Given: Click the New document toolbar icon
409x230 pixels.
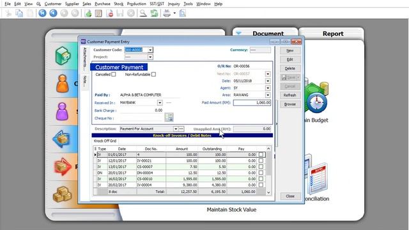Looking at the screenshot, I should pyautogui.click(x=88, y=13).
